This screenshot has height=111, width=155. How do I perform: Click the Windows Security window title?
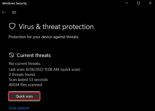click(x=15, y=3)
